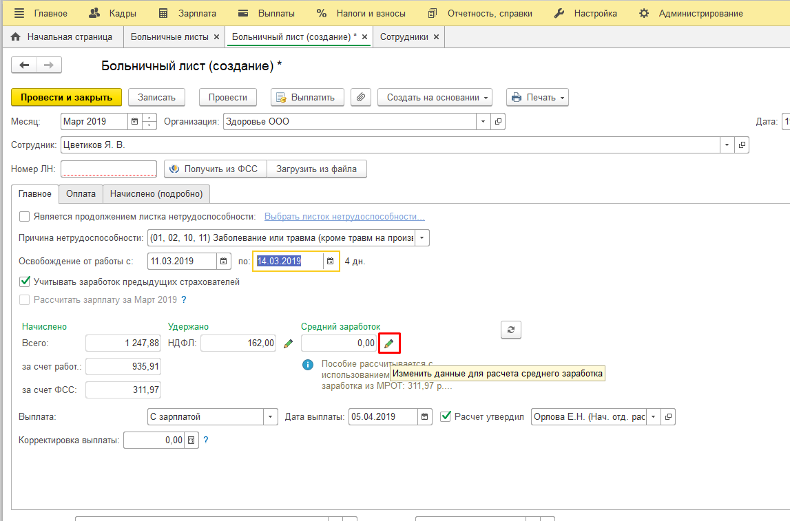Toggle Рассчитать зарплату за Март 2019
The height and width of the screenshot is (521, 790).
point(24,300)
